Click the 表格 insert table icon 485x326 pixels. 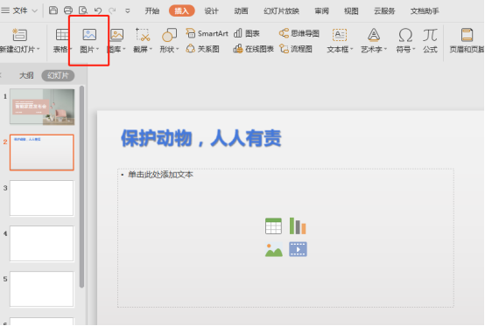coord(62,35)
